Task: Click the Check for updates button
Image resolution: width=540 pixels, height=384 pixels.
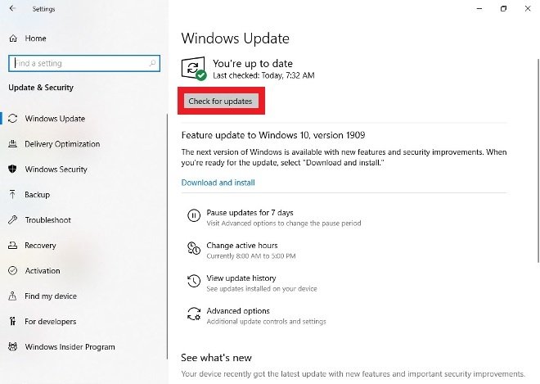Action: (x=221, y=101)
